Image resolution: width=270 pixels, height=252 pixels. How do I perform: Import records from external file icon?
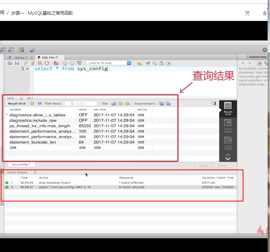[x=168, y=104]
